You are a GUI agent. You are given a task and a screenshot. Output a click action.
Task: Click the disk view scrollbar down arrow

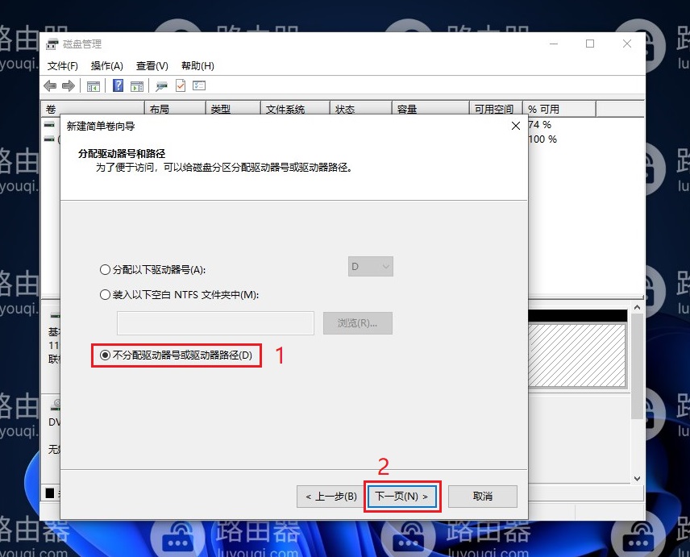click(x=637, y=478)
